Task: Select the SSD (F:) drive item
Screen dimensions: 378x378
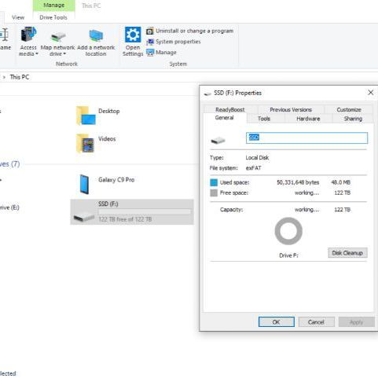Action: coord(132,212)
